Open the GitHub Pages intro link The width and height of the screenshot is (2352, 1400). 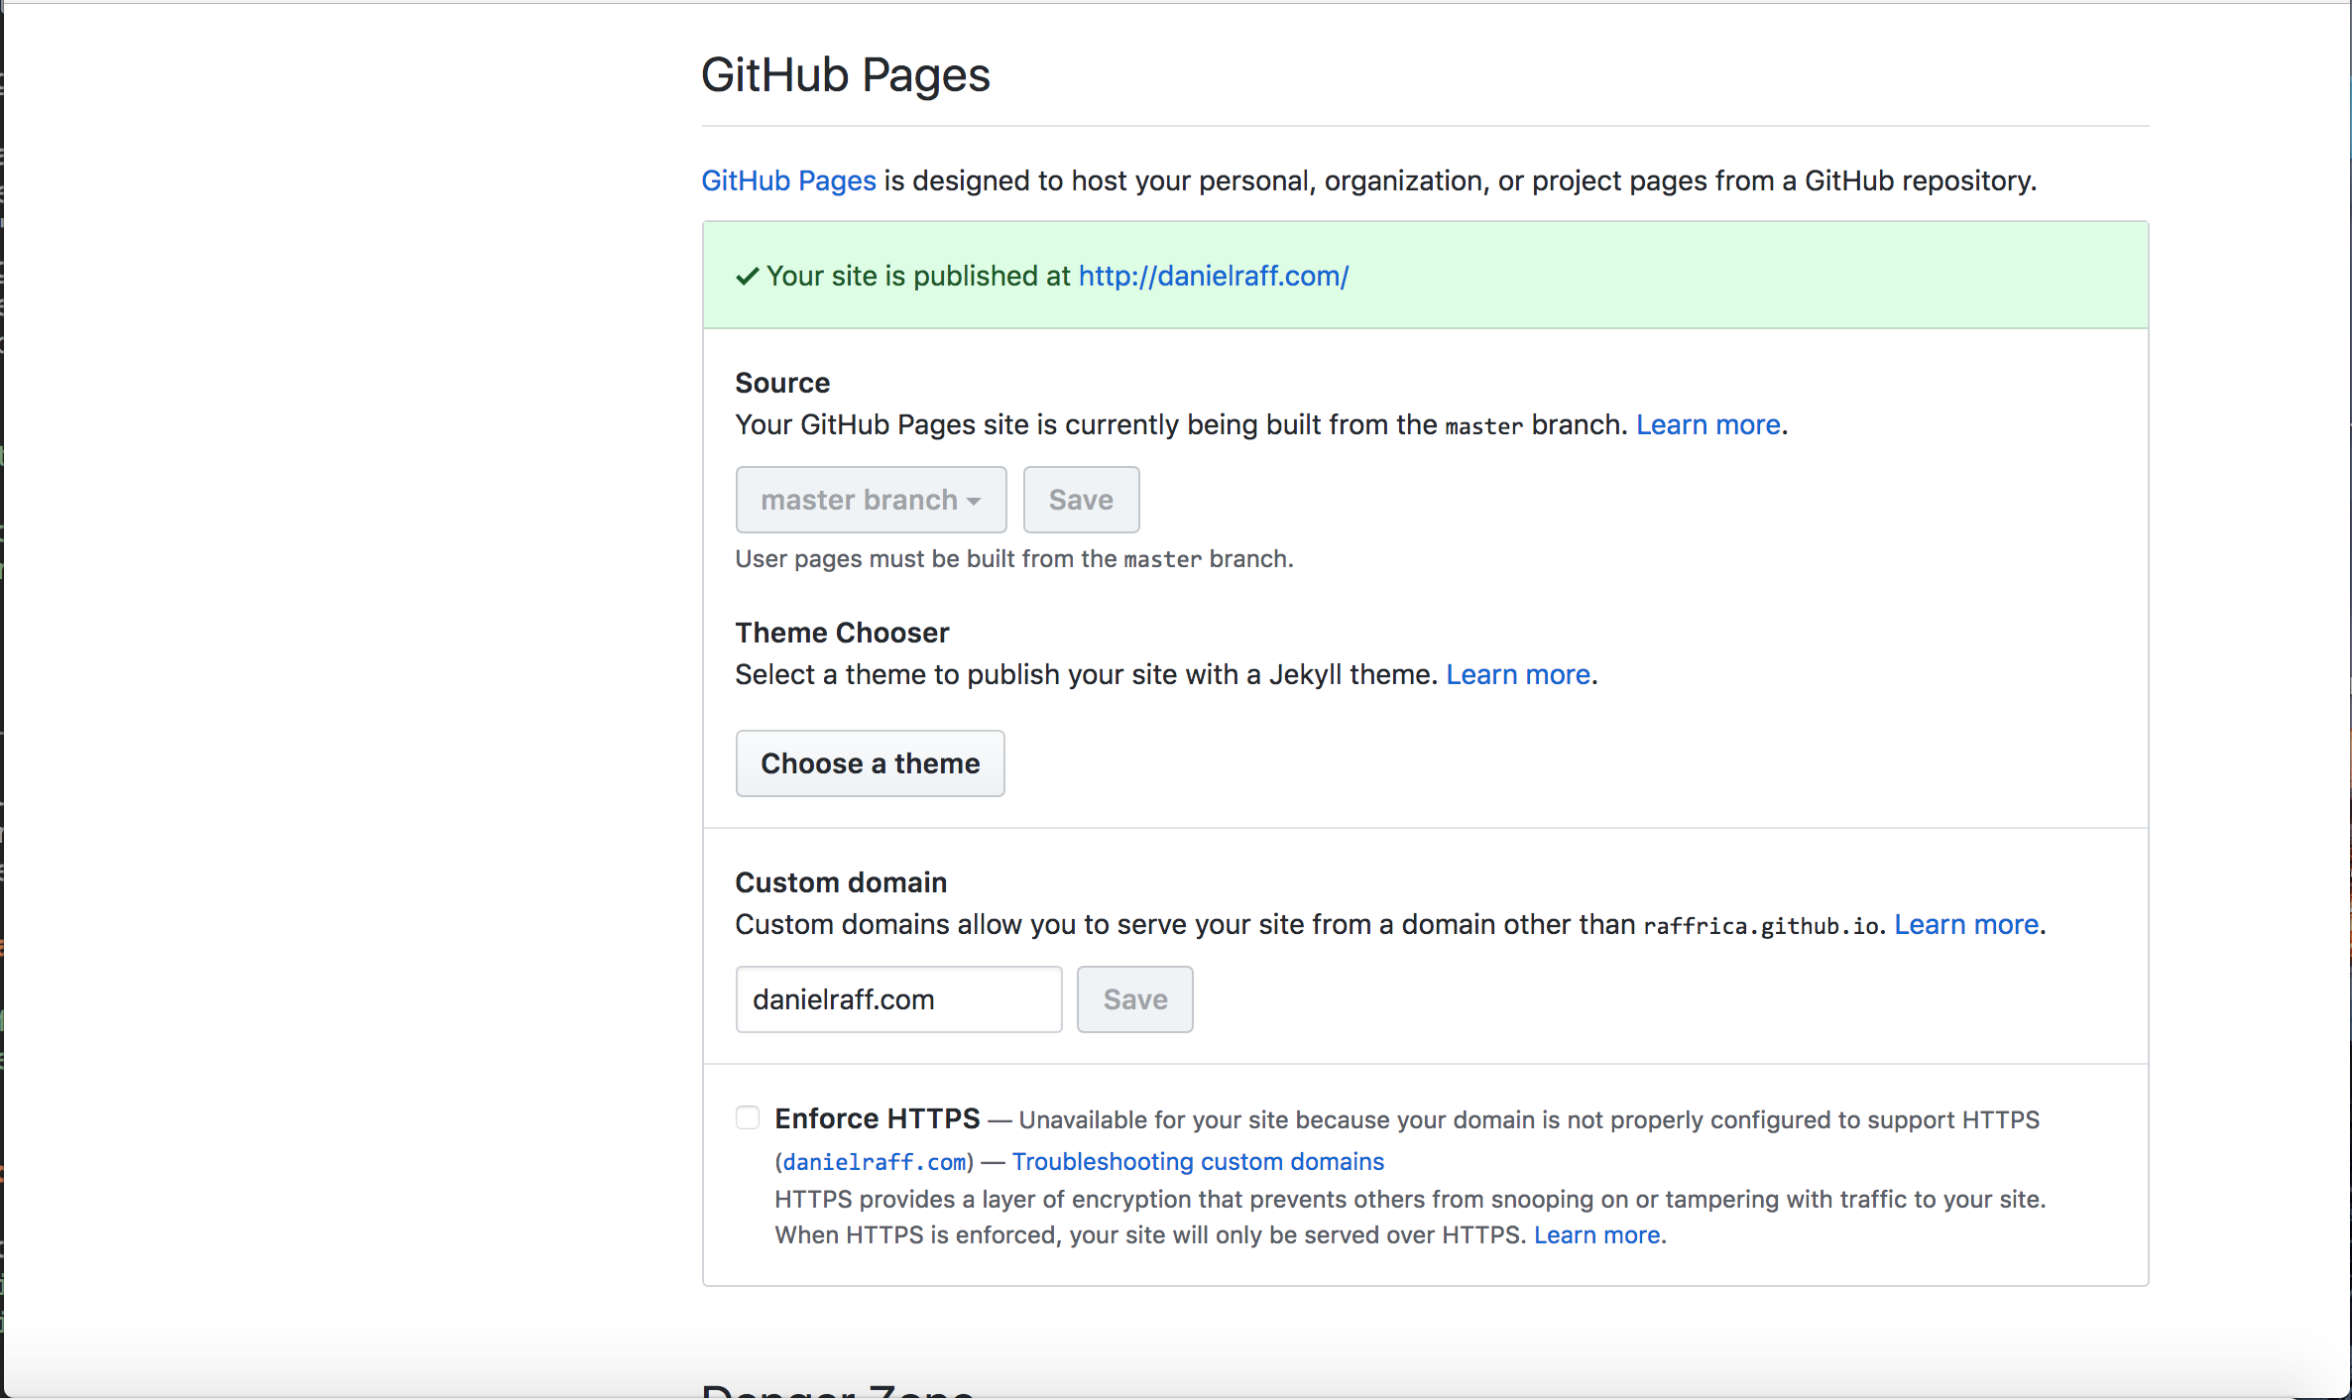[x=788, y=180]
